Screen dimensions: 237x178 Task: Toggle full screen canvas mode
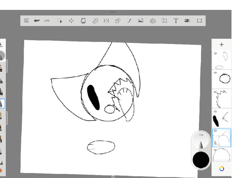(199, 21)
